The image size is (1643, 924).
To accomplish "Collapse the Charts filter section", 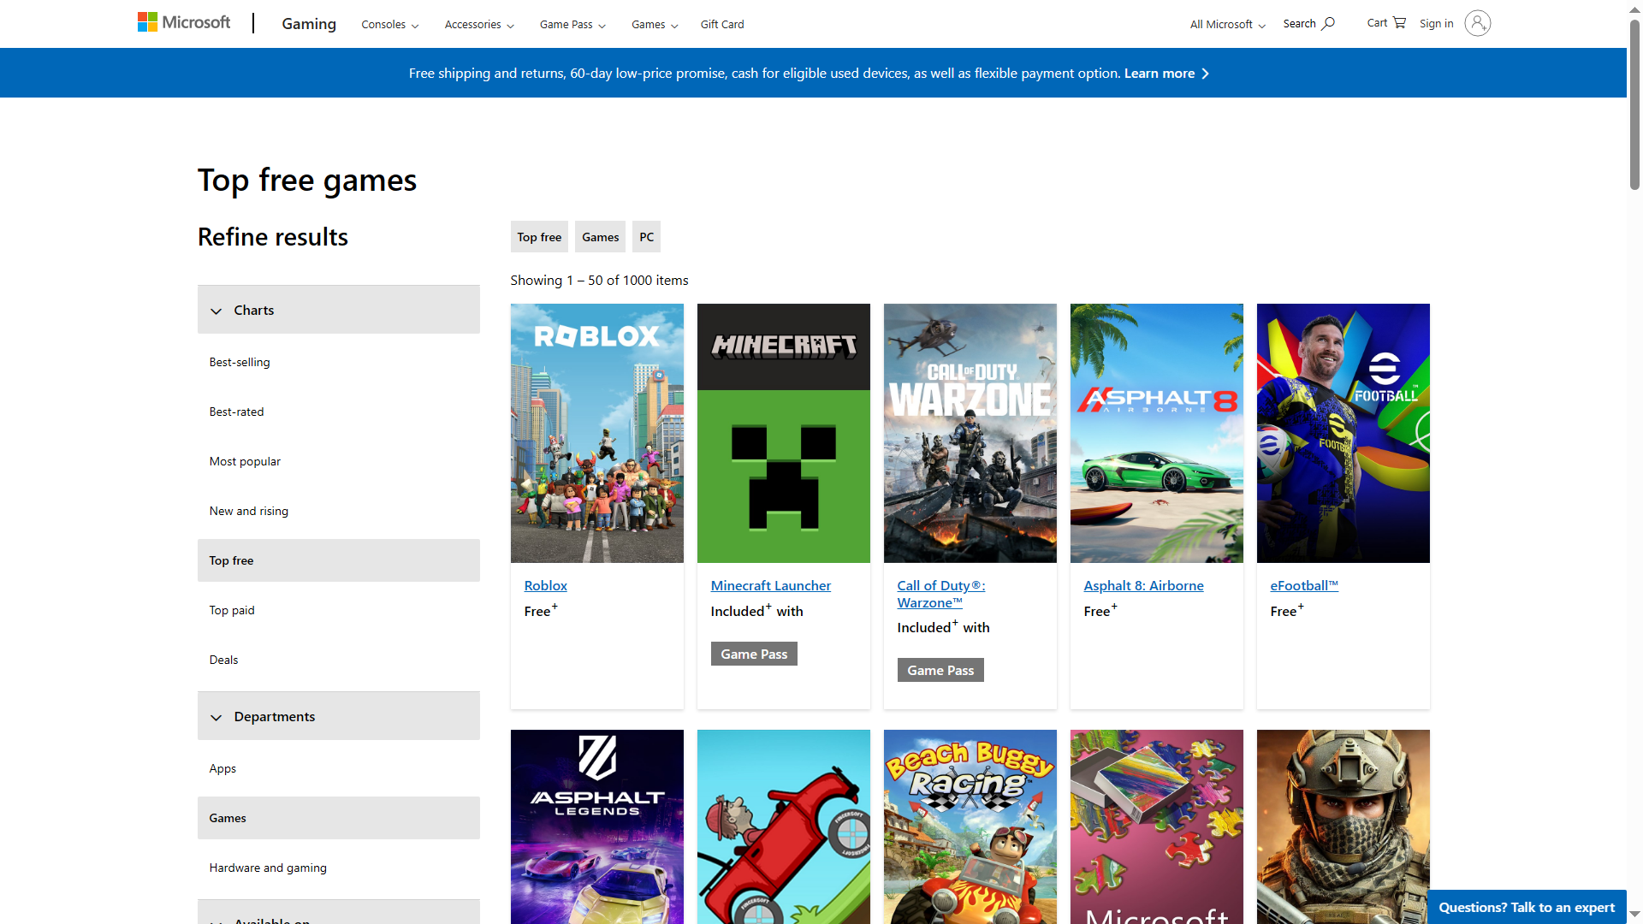I will click(339, 310).
